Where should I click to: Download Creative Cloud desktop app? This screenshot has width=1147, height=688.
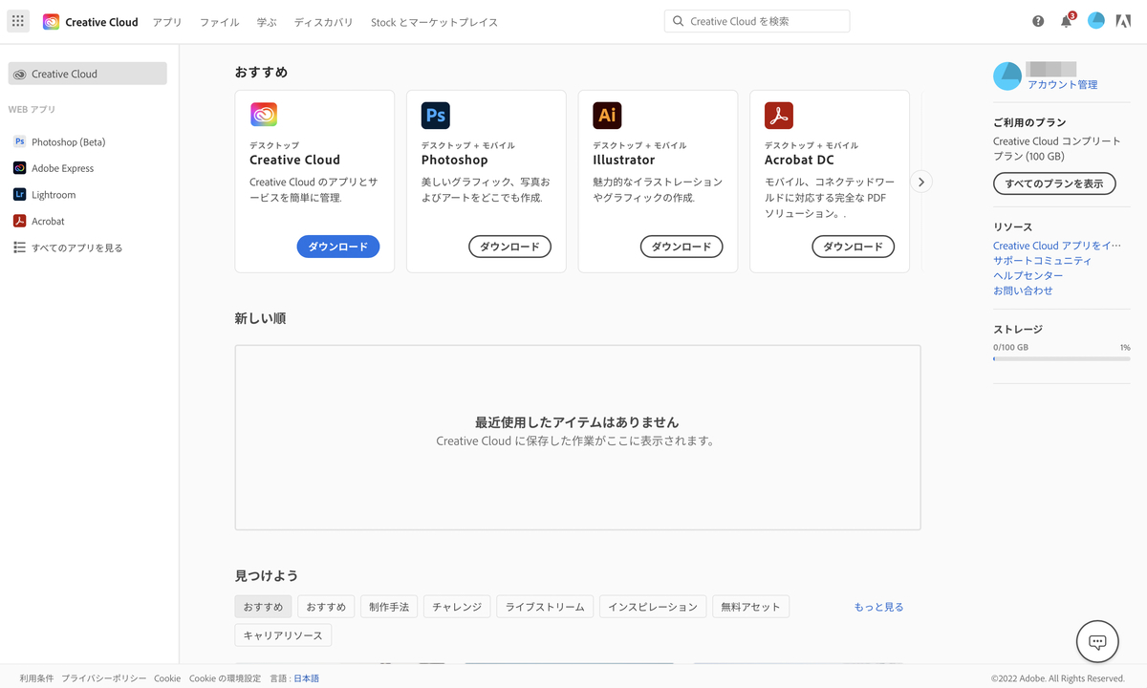[338, 247]
